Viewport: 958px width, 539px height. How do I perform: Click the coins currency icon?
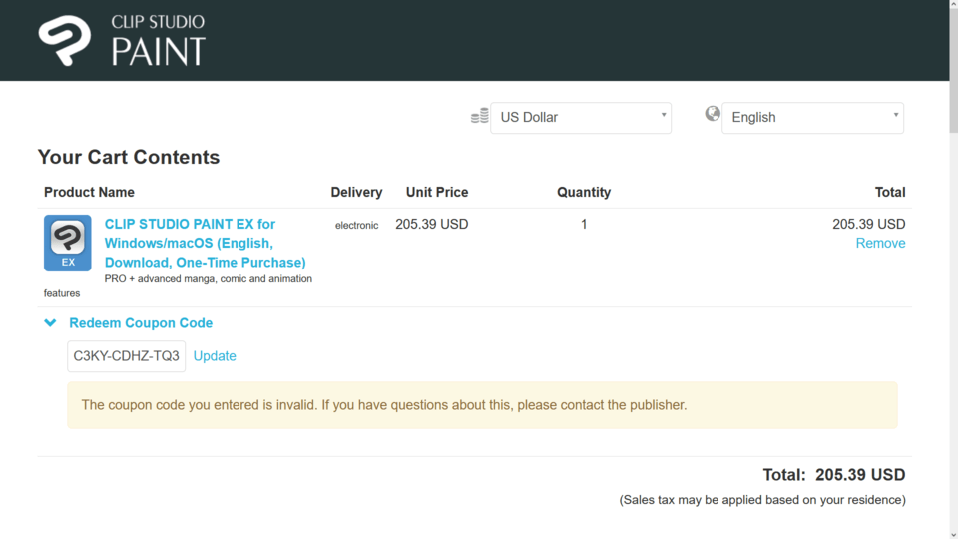click(479, 116)
